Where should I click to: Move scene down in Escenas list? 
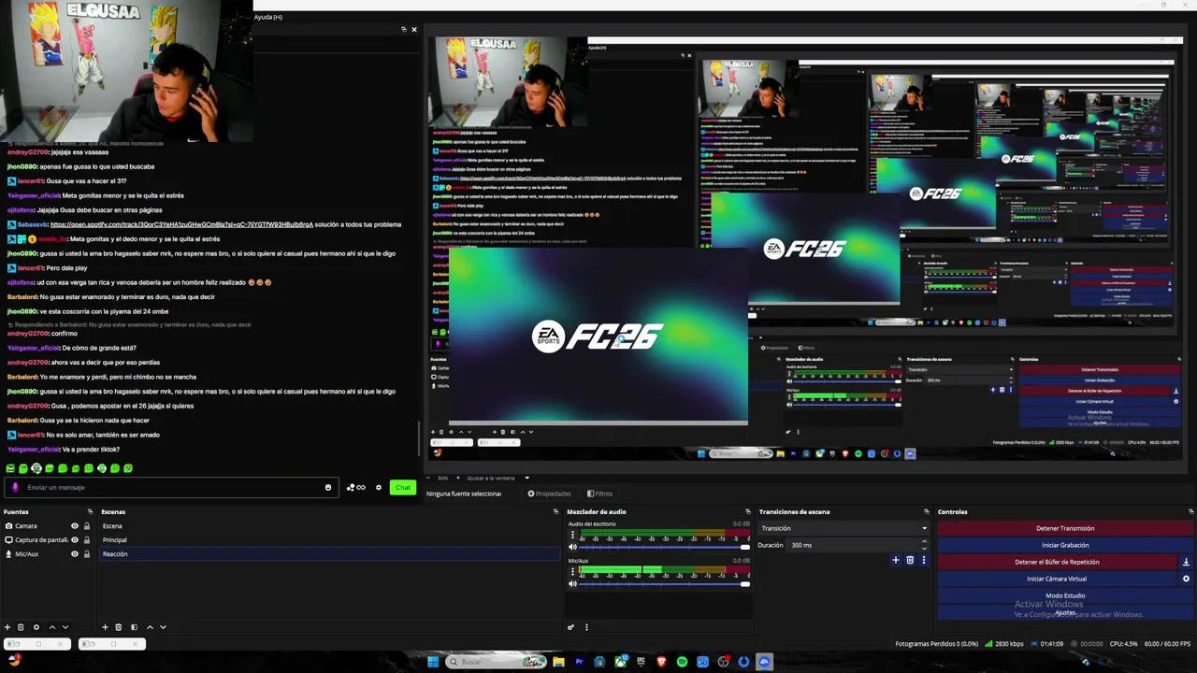(163, 627)
